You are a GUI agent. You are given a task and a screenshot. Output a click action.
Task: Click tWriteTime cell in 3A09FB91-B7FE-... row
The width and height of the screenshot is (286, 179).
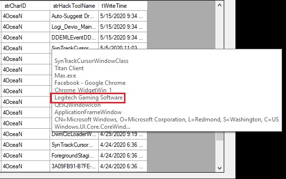(123, 166)
